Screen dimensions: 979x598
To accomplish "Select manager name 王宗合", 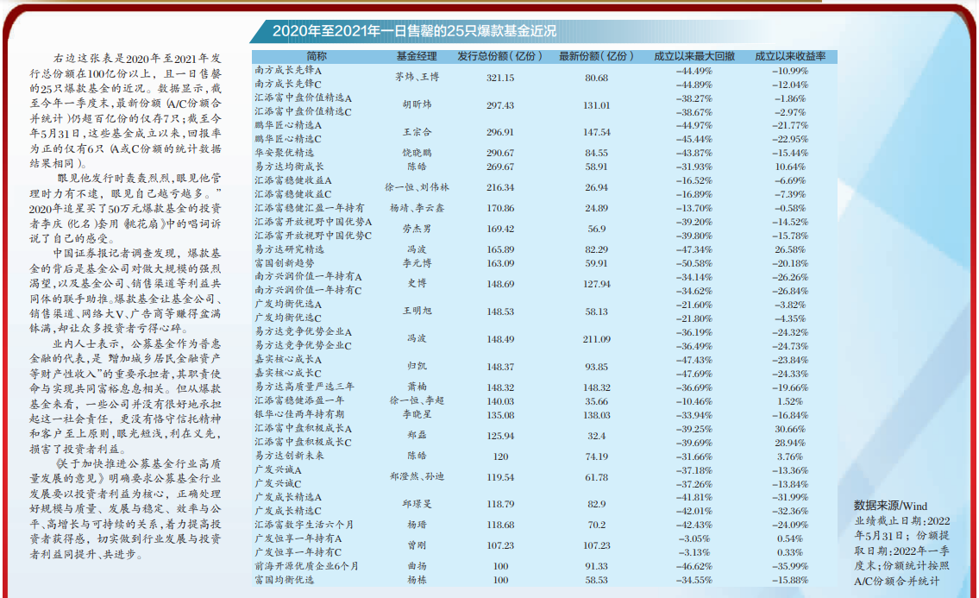I will pyautogui.click(x=417, y=133).
